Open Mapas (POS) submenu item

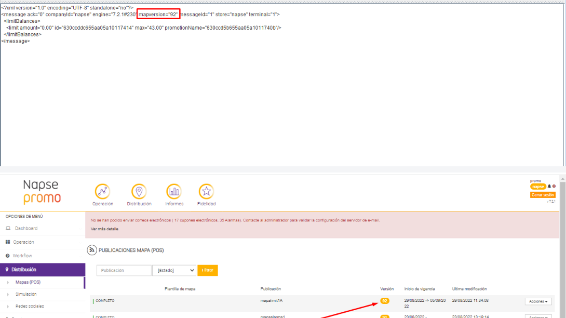pos(28,282)
